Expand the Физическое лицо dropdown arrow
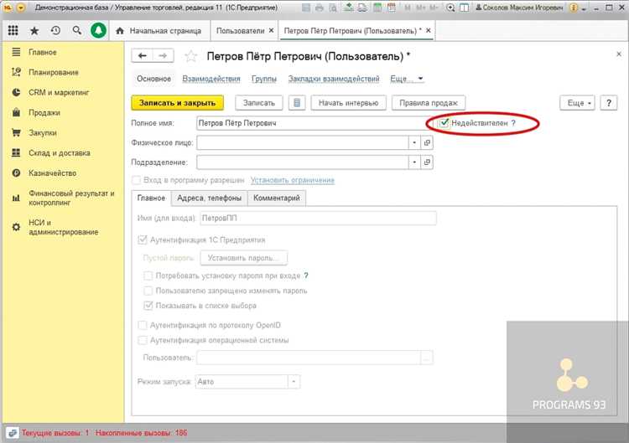Image resolution: width=629 pixels, height=443 pixels. pos(414,142)
